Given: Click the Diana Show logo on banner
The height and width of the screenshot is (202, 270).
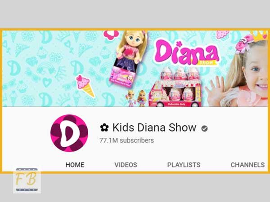Looking at the screenshot, I should (187, 53).
